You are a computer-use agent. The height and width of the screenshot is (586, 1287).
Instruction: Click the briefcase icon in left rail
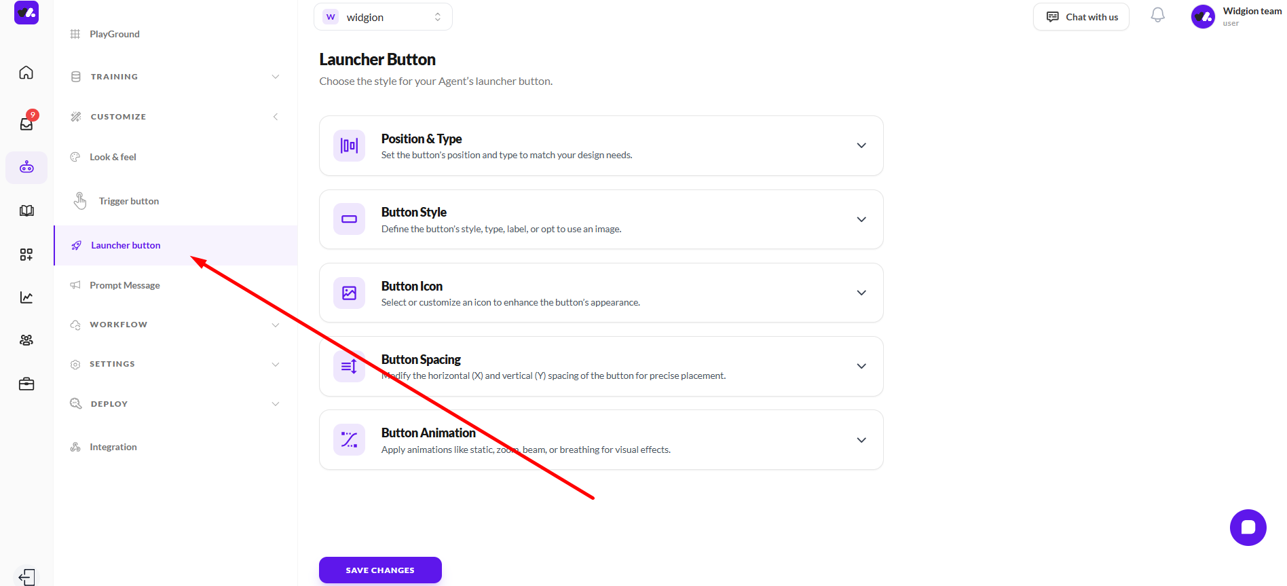(26, 384)
